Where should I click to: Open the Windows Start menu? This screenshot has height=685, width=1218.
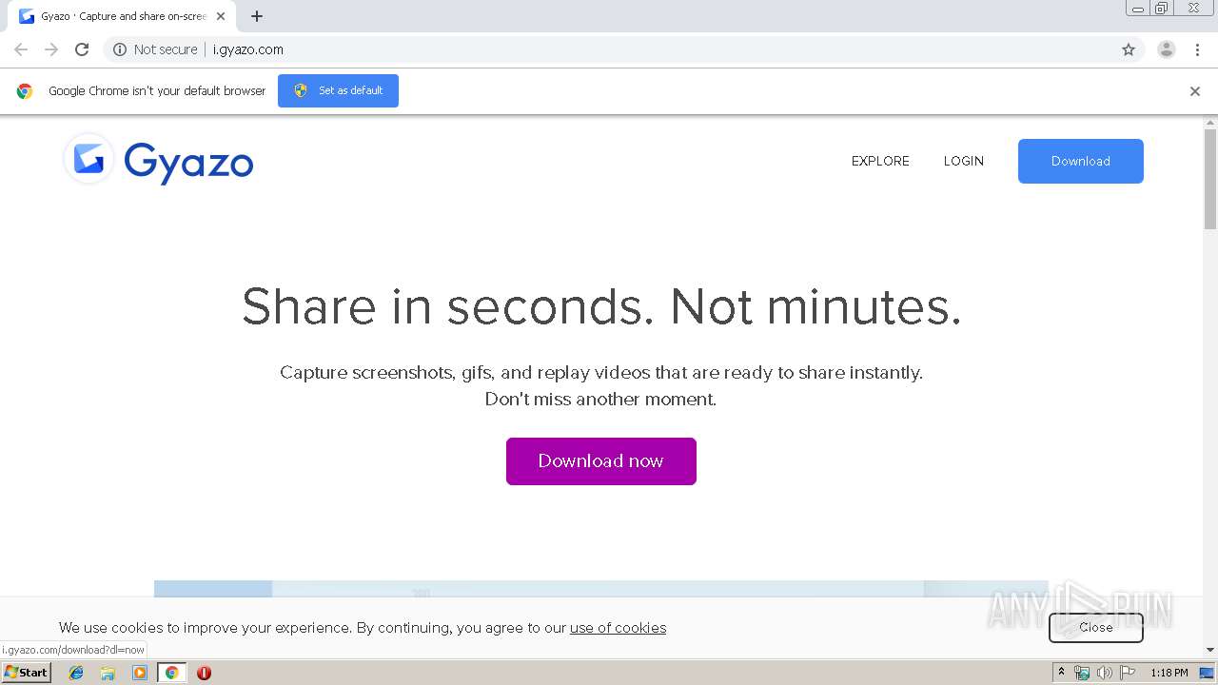point(27,673)
